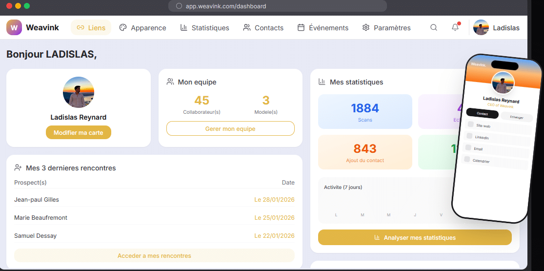Screen dimensions: 544x271
Task: Open the Contacts tab
Action: (263, 27)
